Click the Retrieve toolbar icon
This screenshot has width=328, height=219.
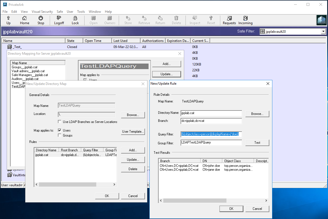(x=144, y=20)
